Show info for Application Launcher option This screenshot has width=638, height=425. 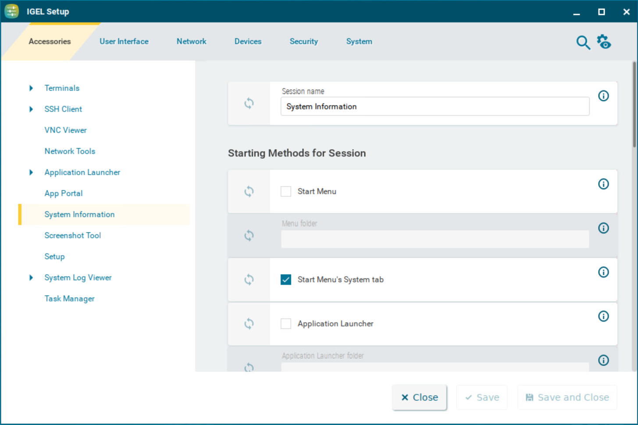pyautogui.click(x=603, y=316)
